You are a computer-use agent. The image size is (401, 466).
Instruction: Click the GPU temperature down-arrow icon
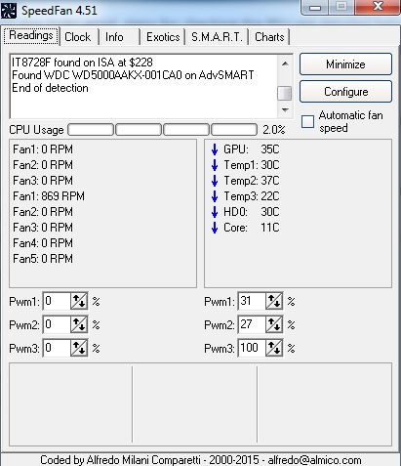pyautogui.click(x=215, y=149)
